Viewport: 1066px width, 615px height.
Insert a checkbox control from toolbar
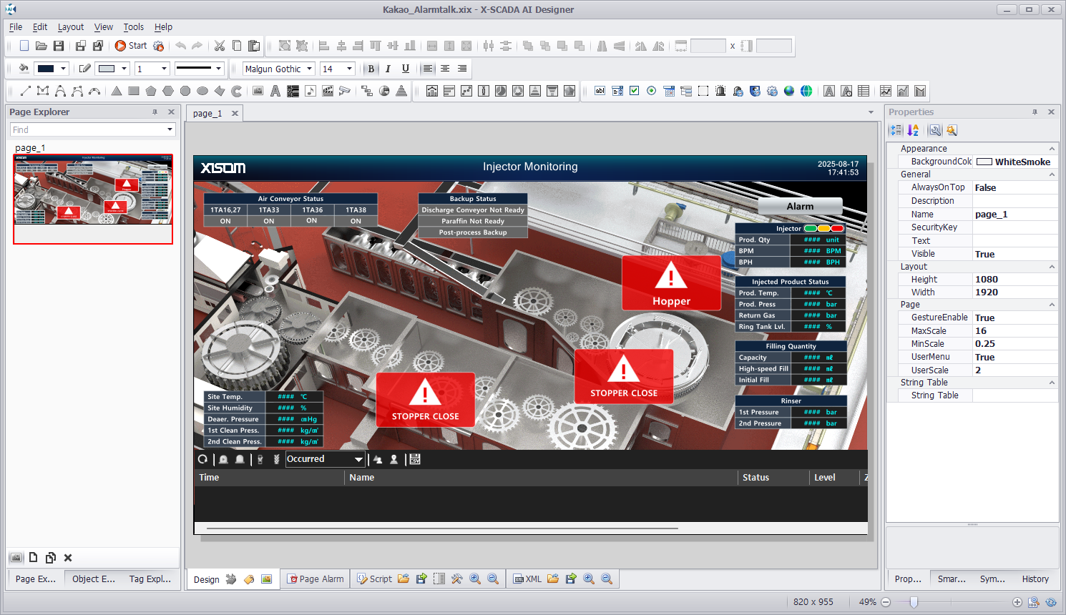coord(635,91)
